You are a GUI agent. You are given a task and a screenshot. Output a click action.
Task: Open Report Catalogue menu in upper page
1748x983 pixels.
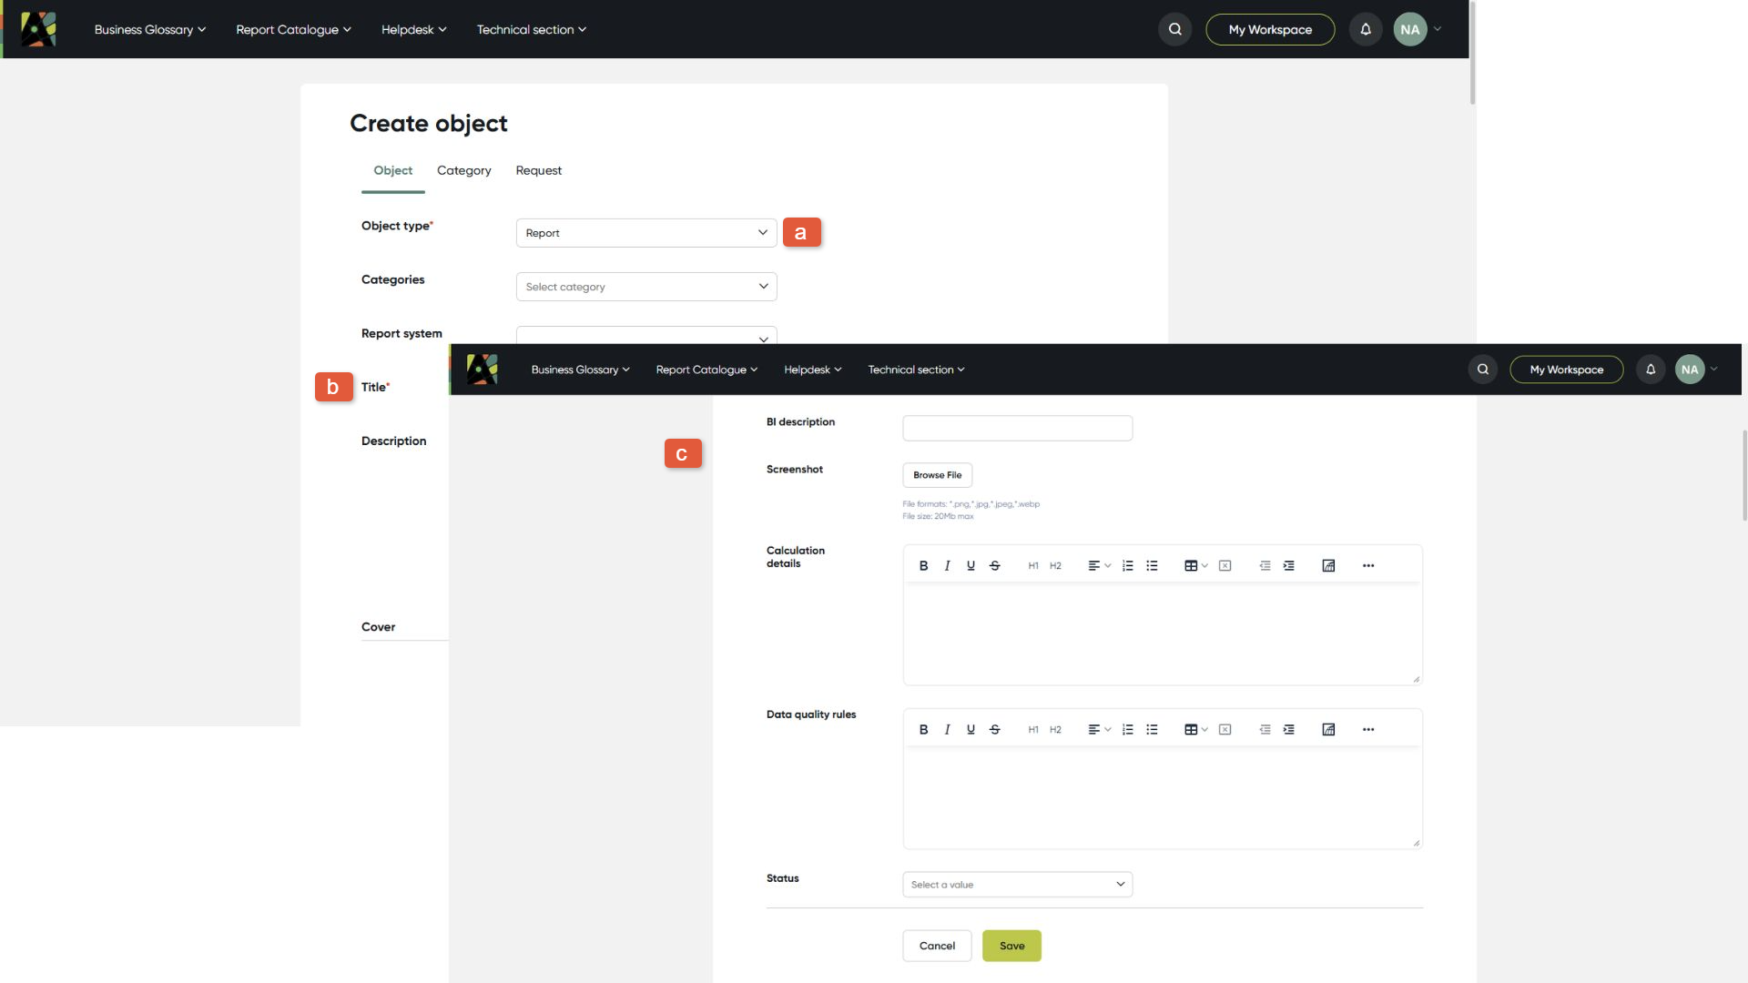293,29
